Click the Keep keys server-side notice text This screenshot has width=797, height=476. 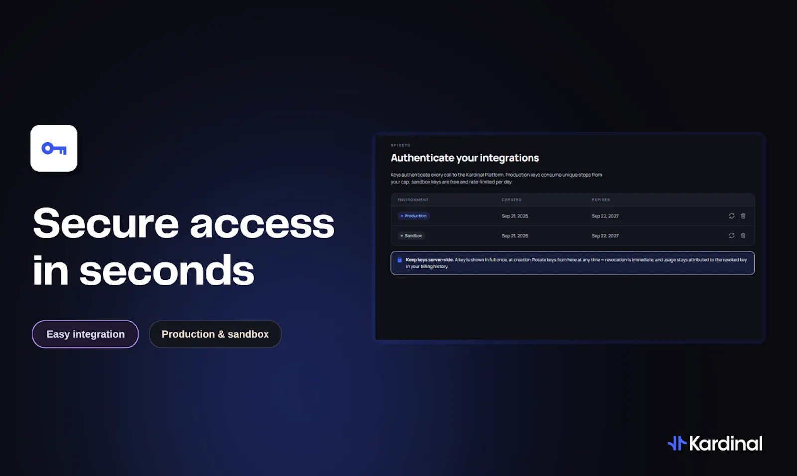(576, 263)
